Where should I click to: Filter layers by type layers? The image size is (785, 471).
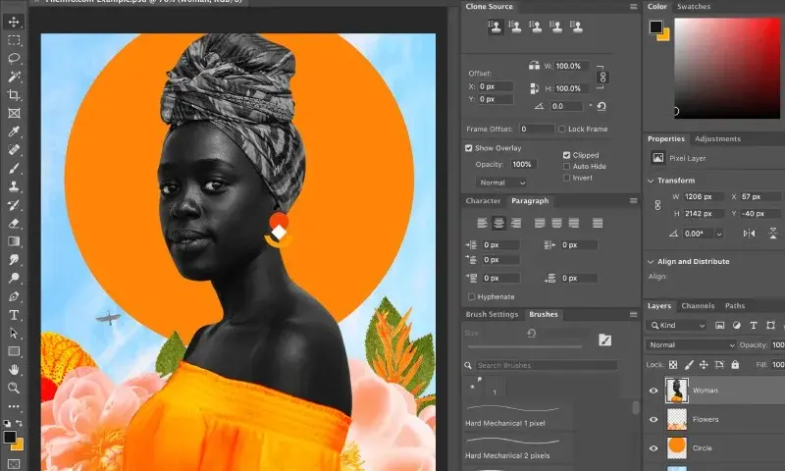[x=754, y=326]
